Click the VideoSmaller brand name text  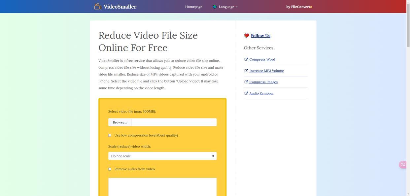pos(120,7)
